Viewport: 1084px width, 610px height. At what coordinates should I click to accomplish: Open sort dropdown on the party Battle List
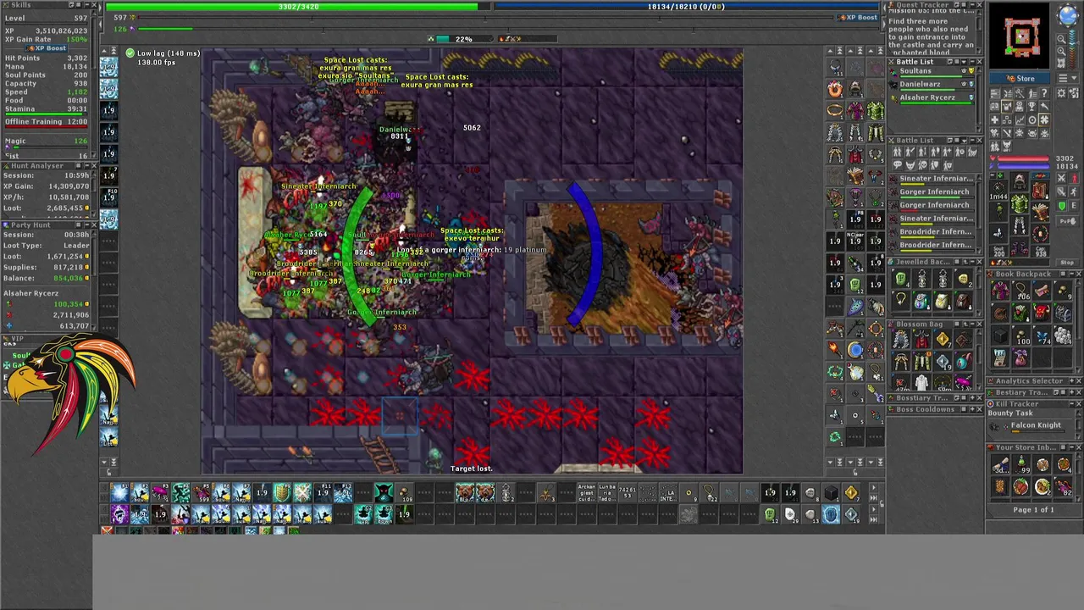click(964, 62)
